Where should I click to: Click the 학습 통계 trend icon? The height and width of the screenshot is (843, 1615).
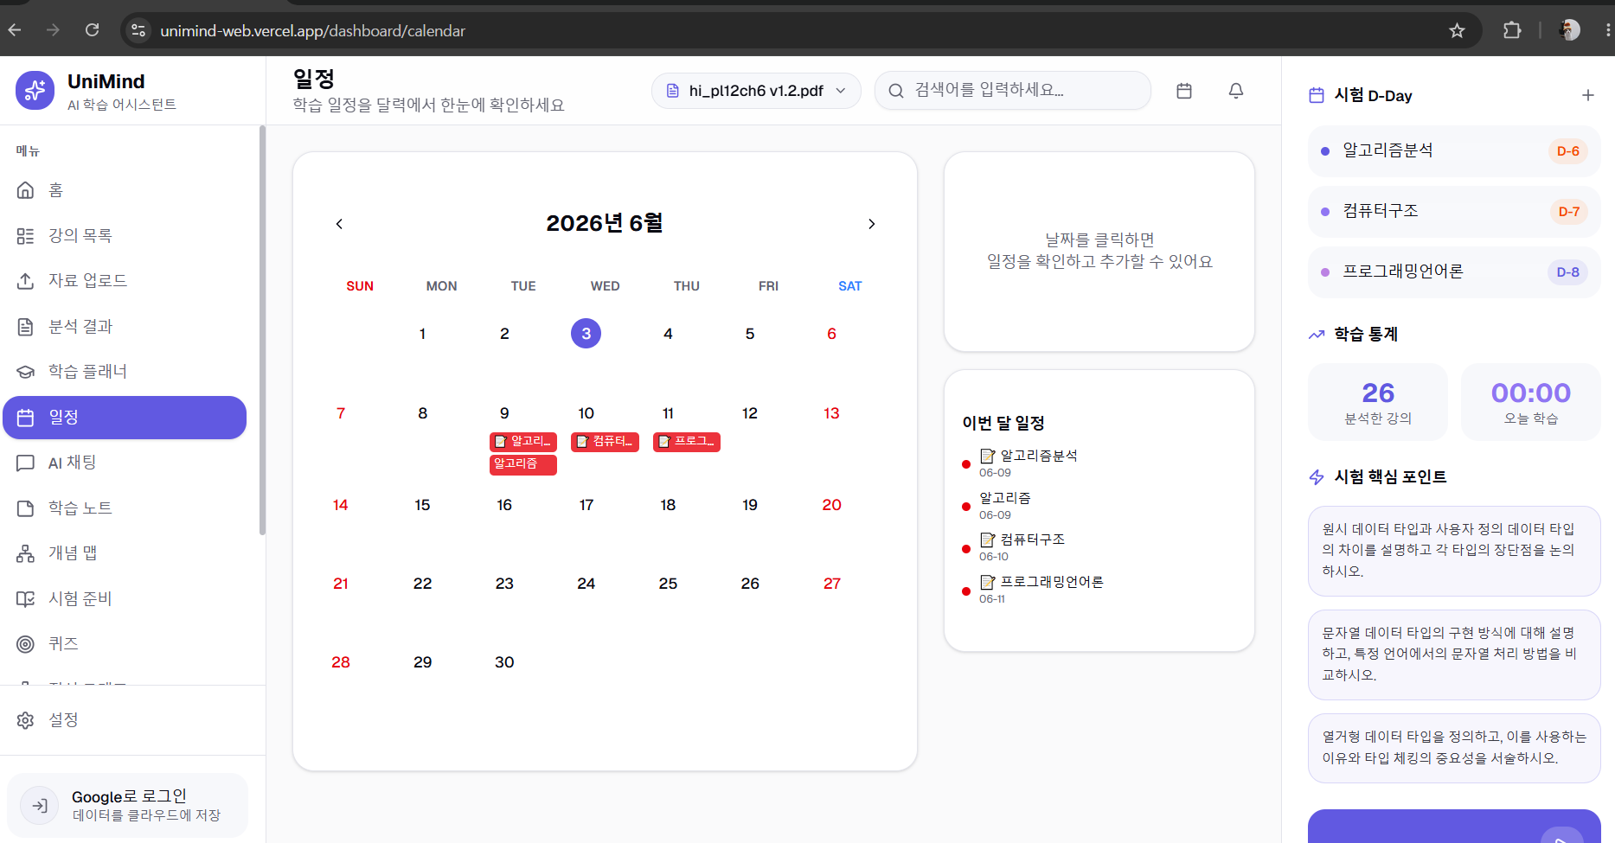(1317, 335)
